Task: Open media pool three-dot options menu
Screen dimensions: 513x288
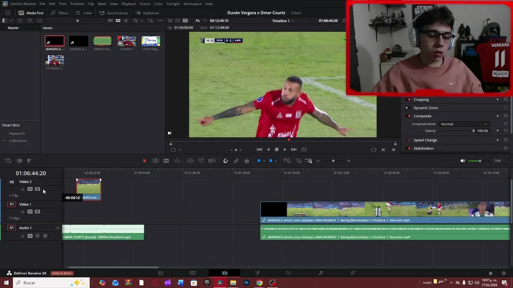Action: coord(160,20)
